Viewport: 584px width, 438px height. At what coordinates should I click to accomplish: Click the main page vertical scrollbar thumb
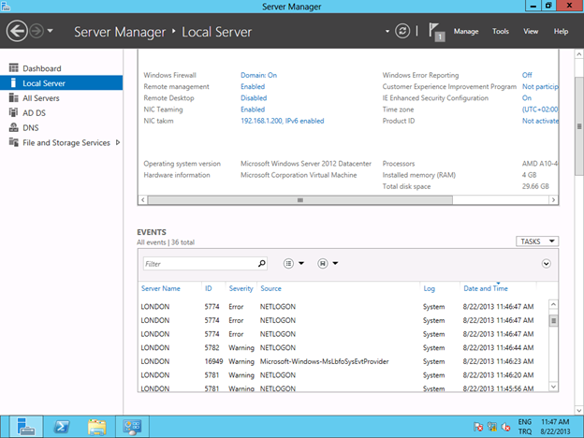coord(578,126)
